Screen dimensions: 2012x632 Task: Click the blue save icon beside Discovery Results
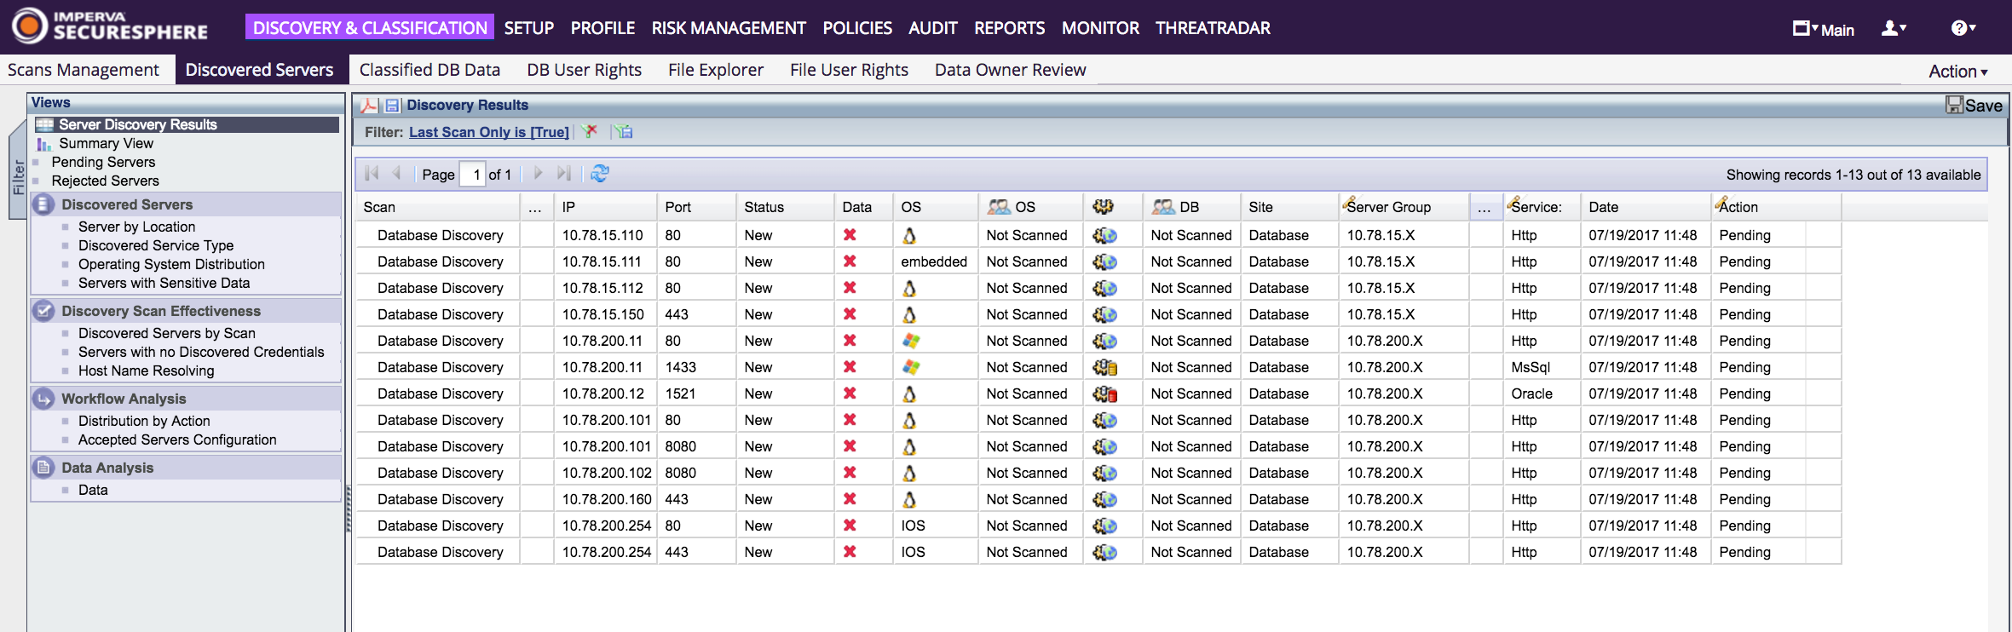click(392, 106)
